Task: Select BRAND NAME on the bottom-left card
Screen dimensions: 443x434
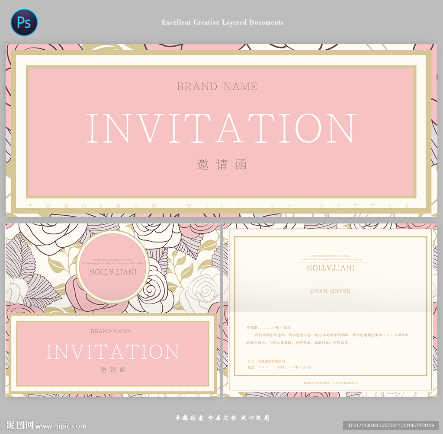Action: [110, 331]
